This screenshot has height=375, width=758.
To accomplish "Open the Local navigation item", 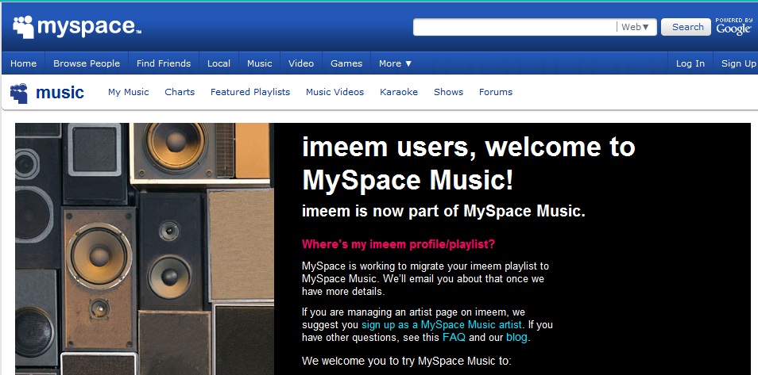I will pos(219,63).
